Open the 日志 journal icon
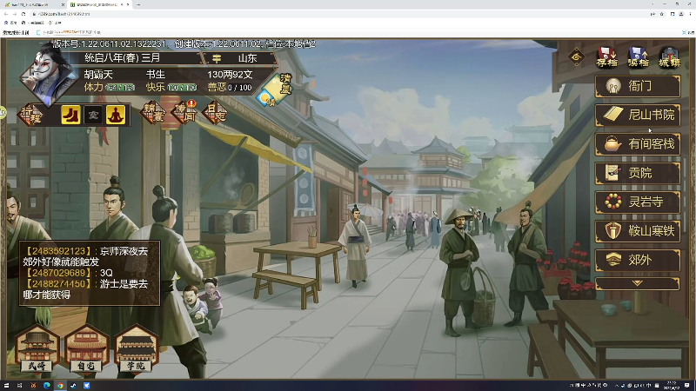Image resolution: width=696 pixels, height=391 pixels. [215, 113]
